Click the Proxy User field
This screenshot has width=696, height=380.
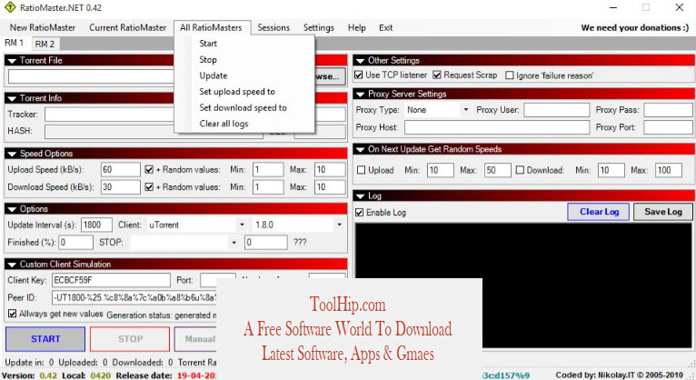[557, 110]
